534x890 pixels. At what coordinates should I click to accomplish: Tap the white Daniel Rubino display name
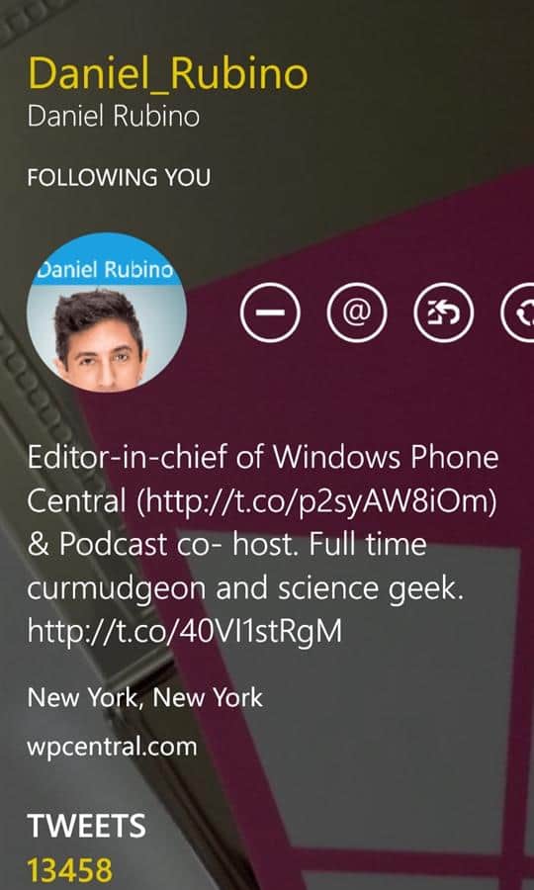(x=114, y=117)
